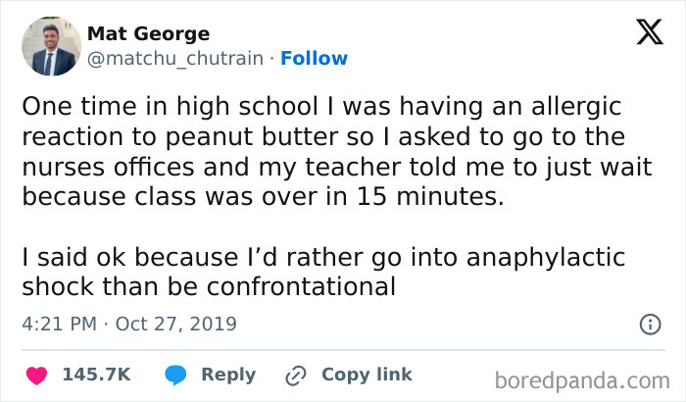Click the 145.7K likes count
This screenshot has height=402, width=686.
click(x=97, y=375)
